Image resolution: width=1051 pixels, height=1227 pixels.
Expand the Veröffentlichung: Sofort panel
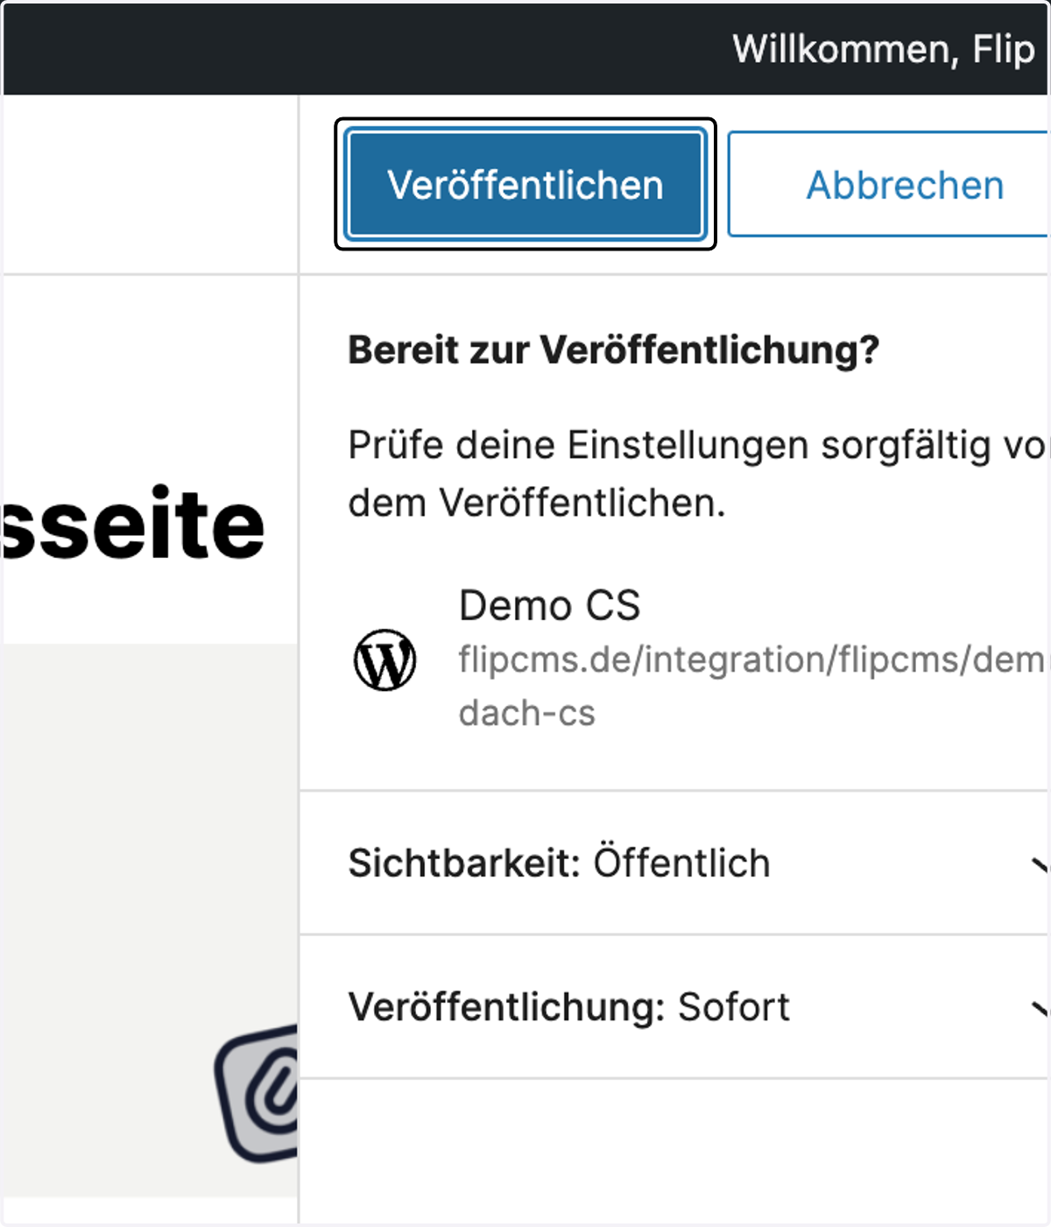click(x=674, y=1006)
